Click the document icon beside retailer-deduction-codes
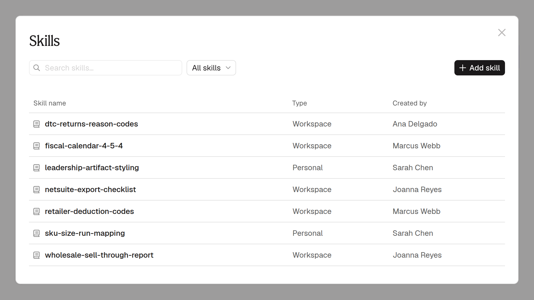This screenshot has height=300, width=534. (36, 211)
